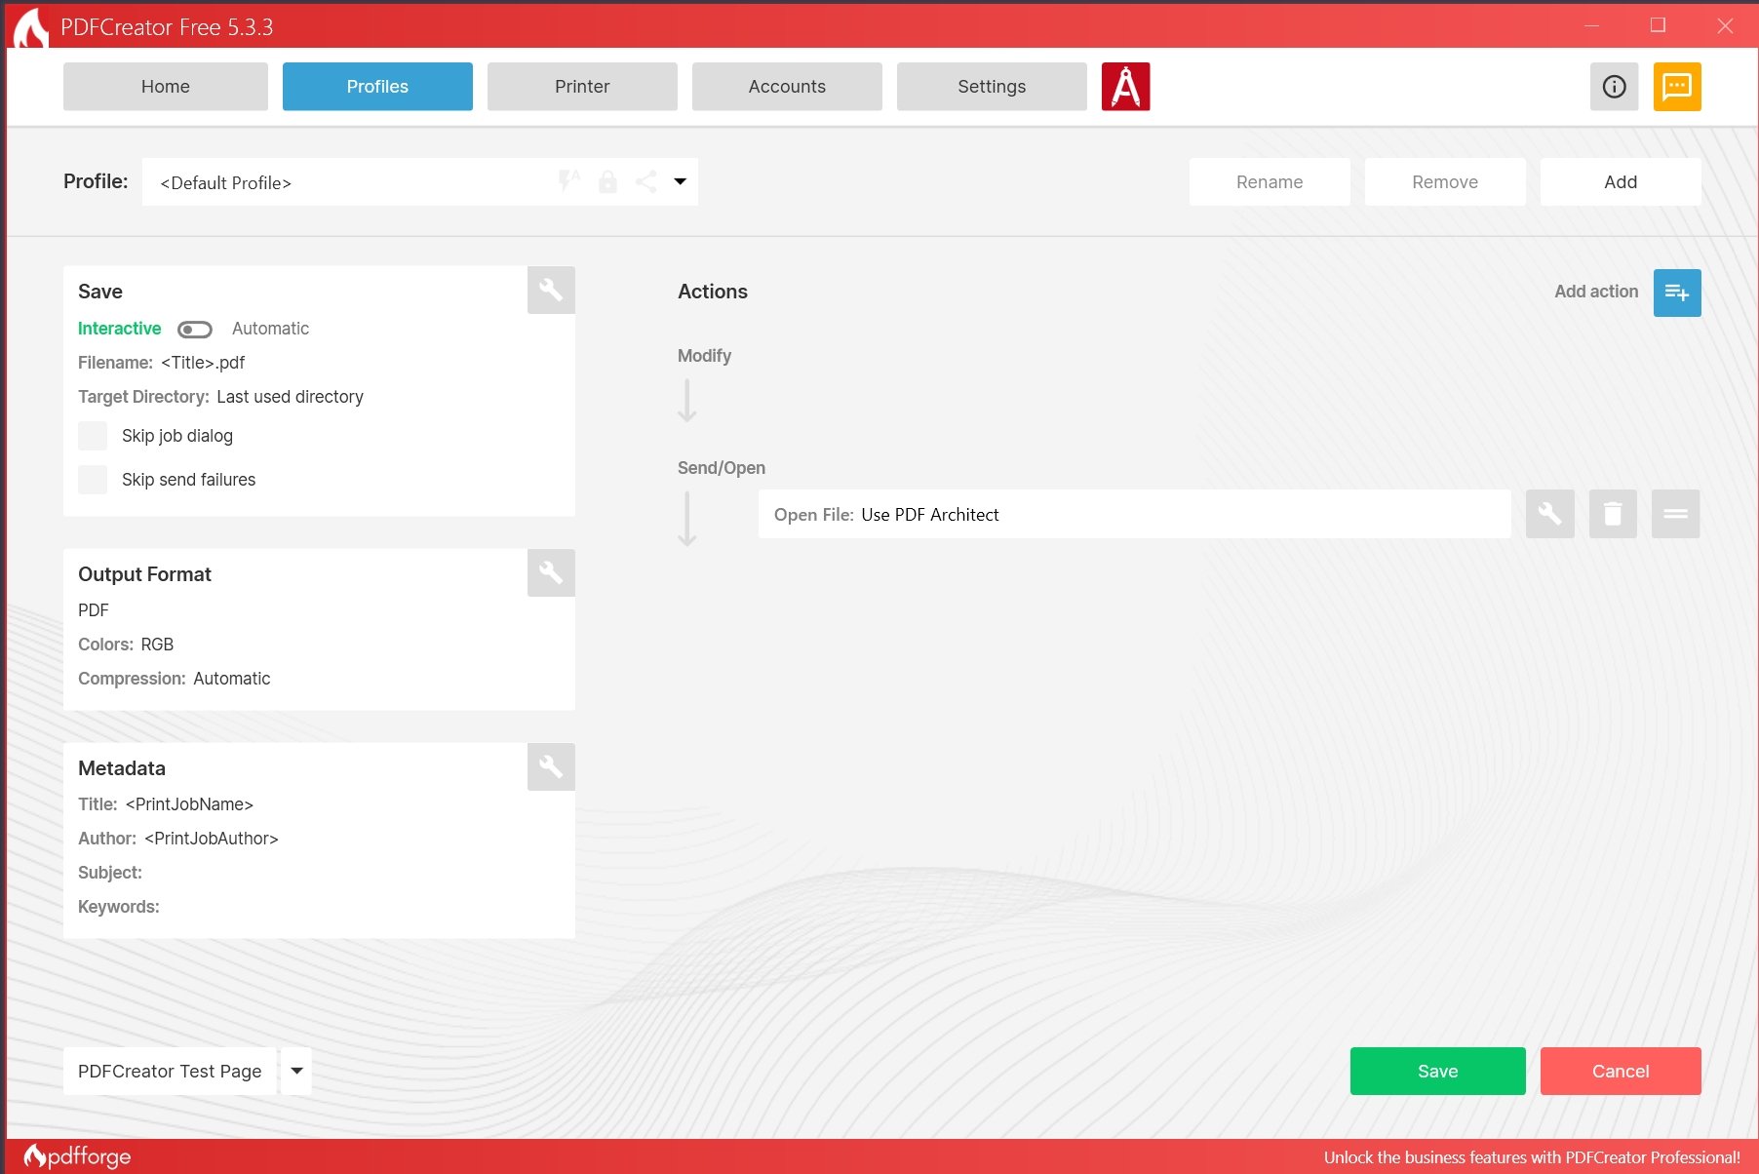Open the PDFCreator Test Page dropdown arrow
This screenshot has height=1174, width=1759.
click(296, 1071)
